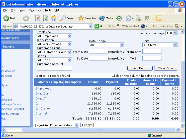Sort by Amount in points column
The width and height of the screenshot is (186, 139).
pyautogui.click(x=150, y=82)
